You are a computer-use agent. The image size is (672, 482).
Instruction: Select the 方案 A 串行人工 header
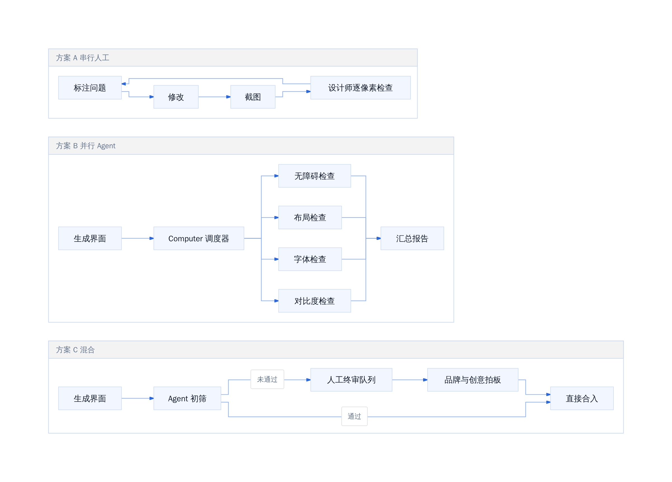233,57
